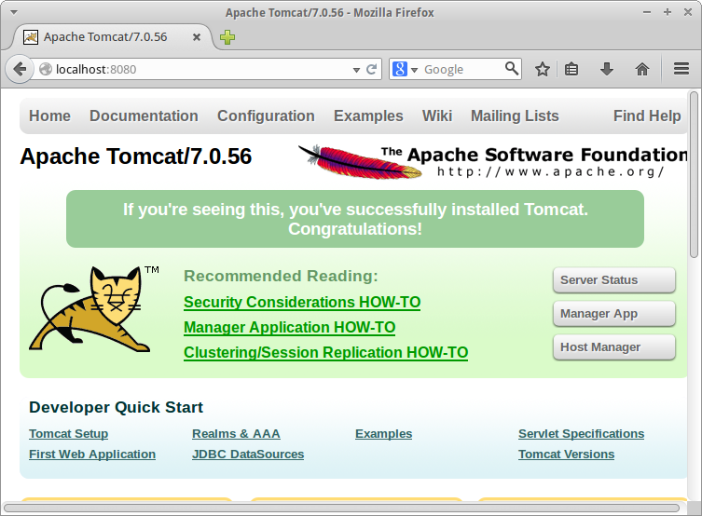This screenshot has height=516, width=702.
Task: Open a new tab with the plus icon
Action: (227, 37)
